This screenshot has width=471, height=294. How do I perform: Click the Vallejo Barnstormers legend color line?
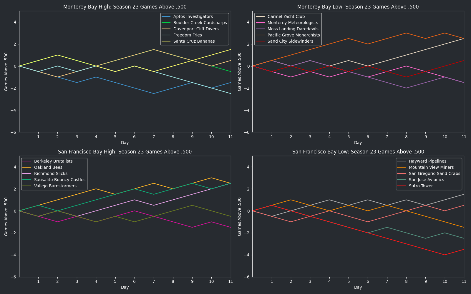pos(27,186)
